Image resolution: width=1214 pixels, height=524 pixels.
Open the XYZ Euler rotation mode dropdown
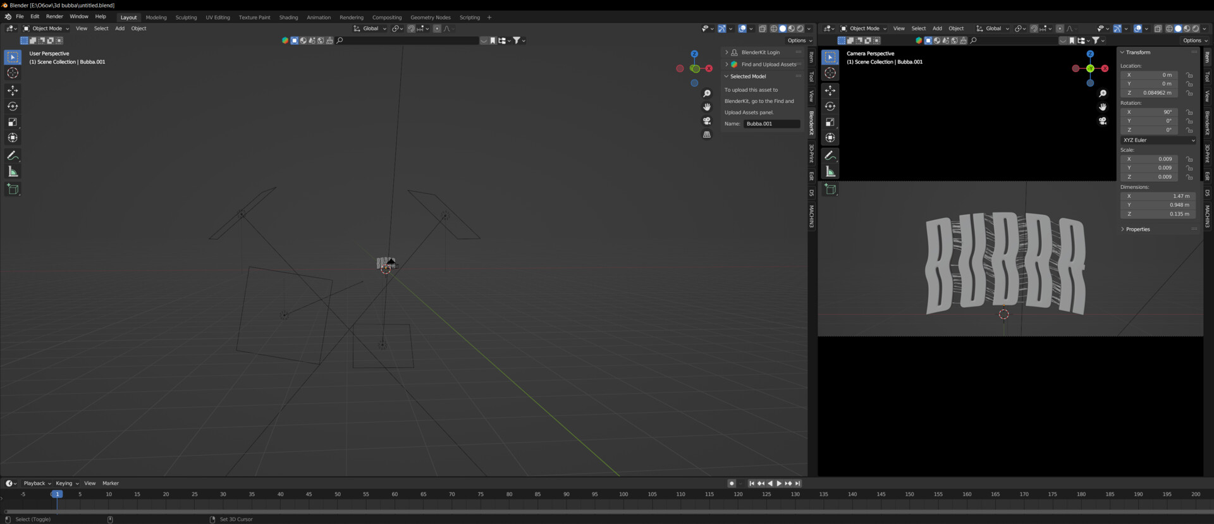1158,140
